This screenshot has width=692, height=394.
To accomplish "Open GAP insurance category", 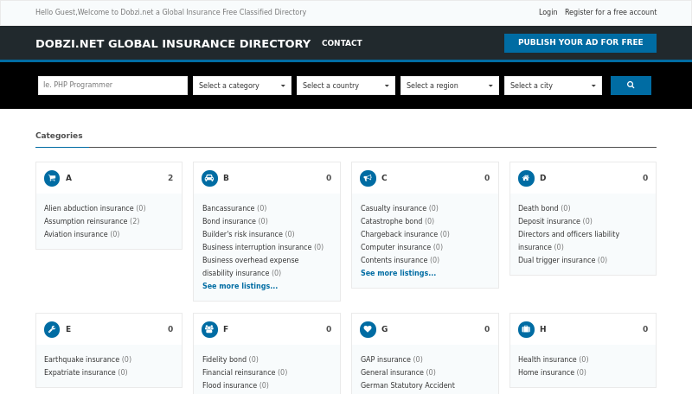I will 385,359.
